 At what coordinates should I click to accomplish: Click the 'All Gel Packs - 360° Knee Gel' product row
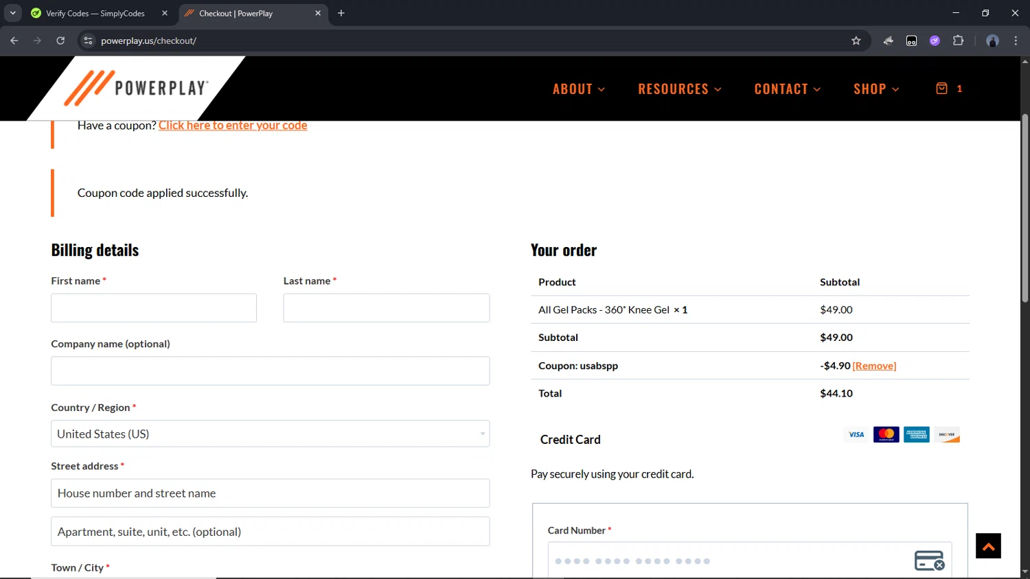750,309
